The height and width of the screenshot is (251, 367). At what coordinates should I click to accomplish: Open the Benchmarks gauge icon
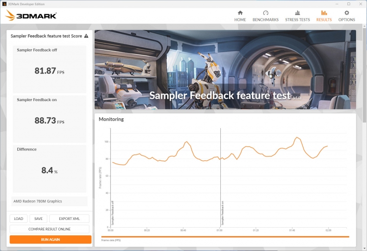(x=265, y=13)
